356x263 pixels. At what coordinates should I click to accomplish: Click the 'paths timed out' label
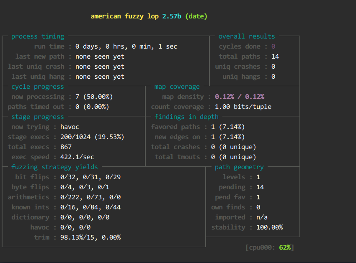pyautogui.click(x=36, y=106)
